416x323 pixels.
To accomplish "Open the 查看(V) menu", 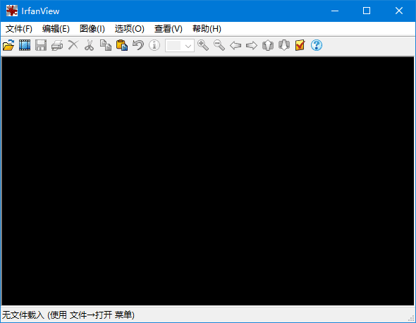I will pyautogui.click(x=169, y=29).
